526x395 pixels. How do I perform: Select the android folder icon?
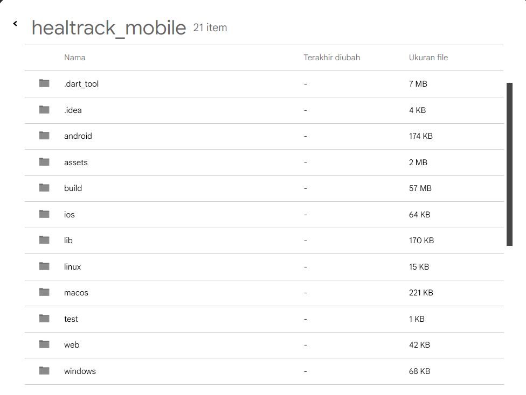[x=44, y=136]
